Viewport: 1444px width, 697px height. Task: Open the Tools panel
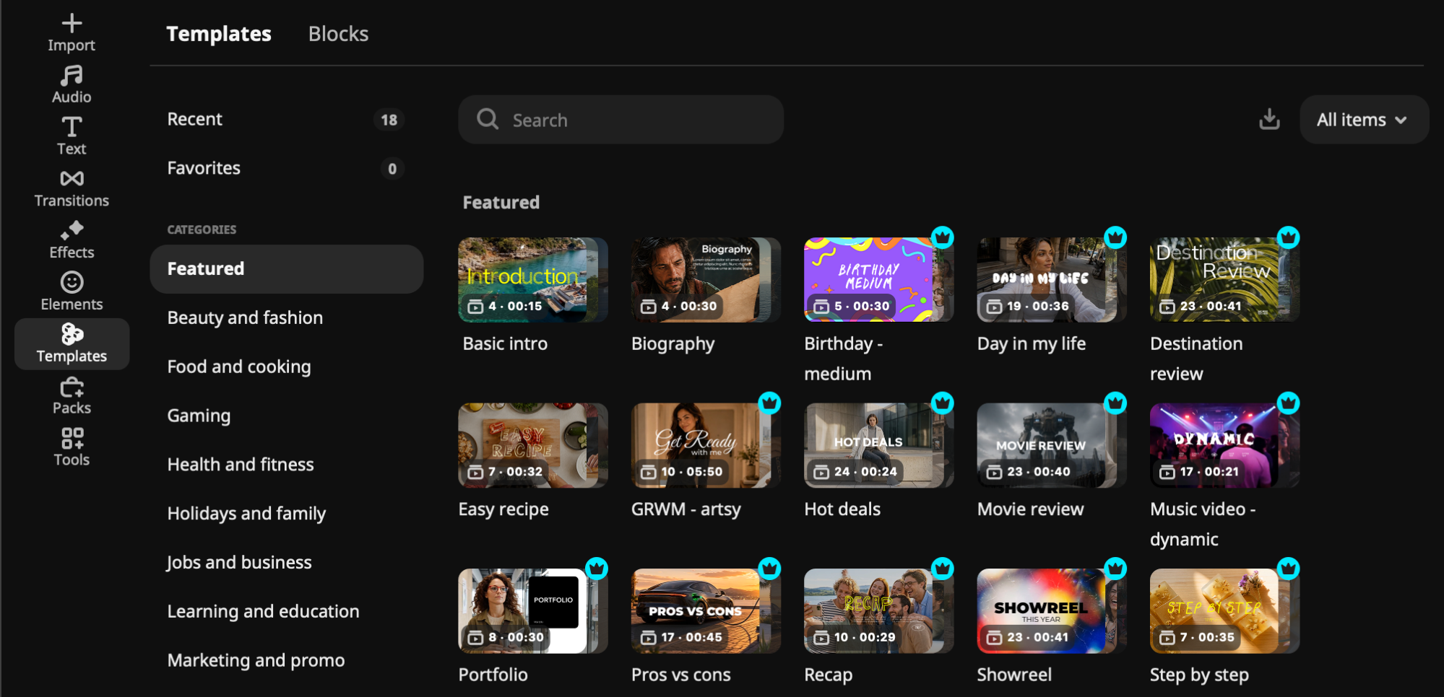coord(72,447)
